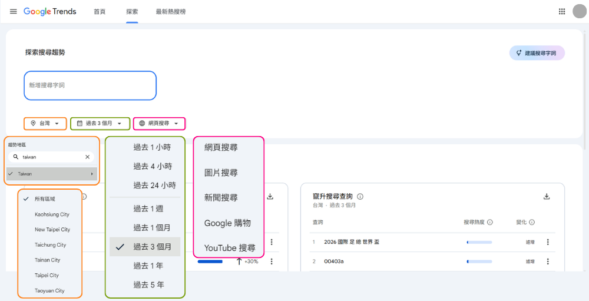Image resolution: width=589 pixels, height=301 pixels.
Task: Go to 首頁 tab
Action: (x=100, y=12)
